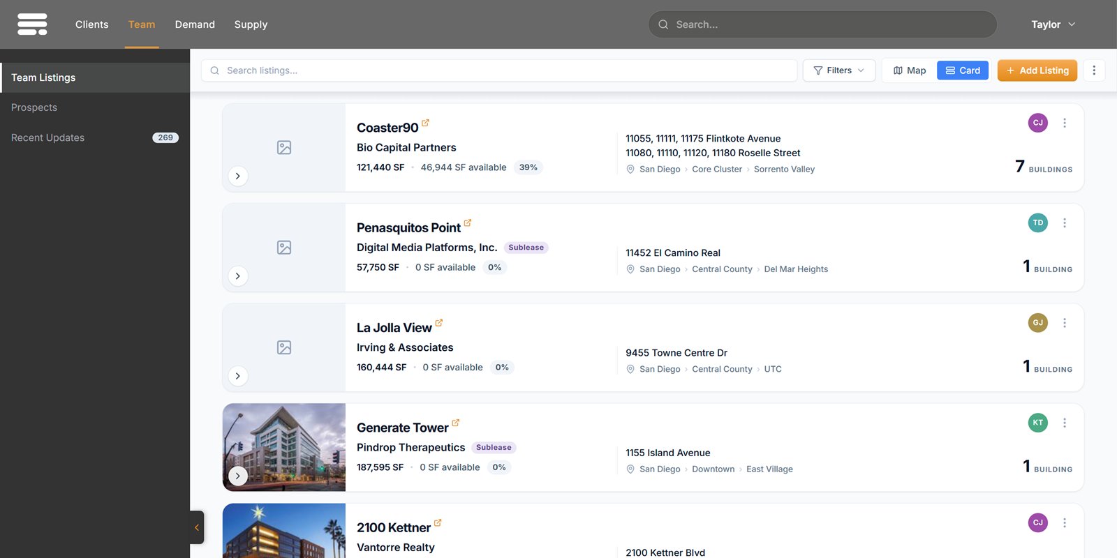The height and width of the screenshot is (558, 1117).
Task: Go to the Demand tab
Action: coord(195,24)
